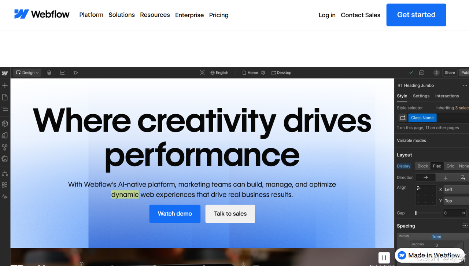The width and height of the screenshot is (469, 266).
Task: Click the Watch demo button
Action: pyautogui.click(x=175, y=214)
